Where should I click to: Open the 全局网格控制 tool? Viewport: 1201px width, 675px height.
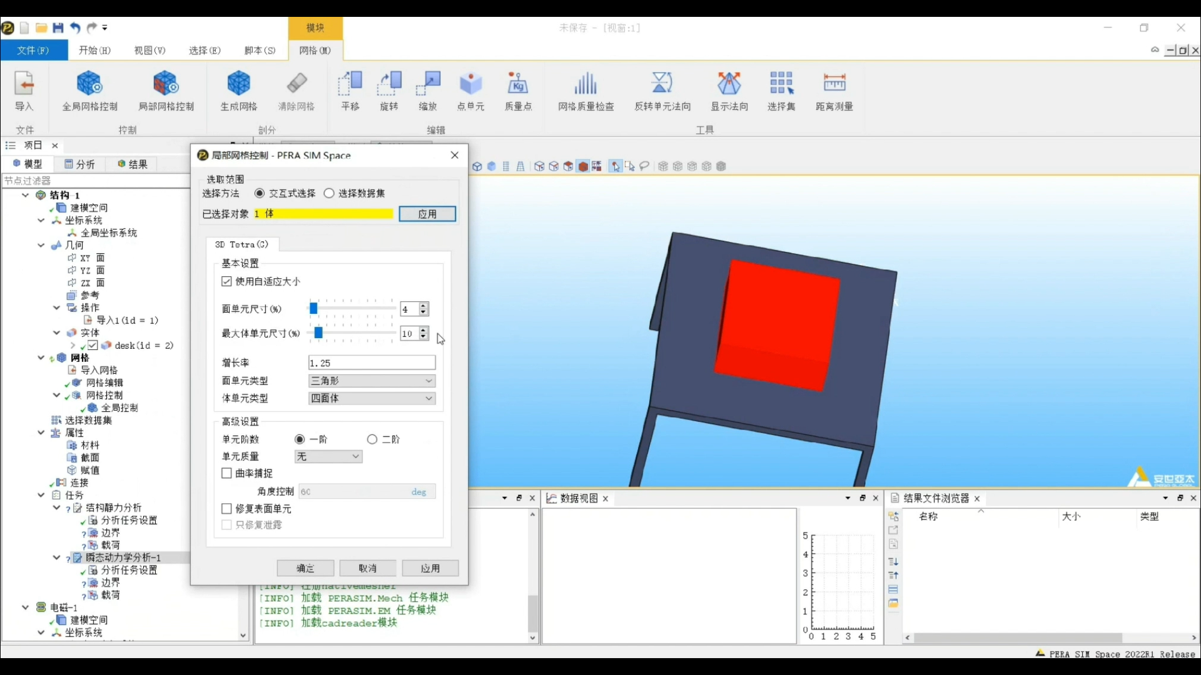tap(89, 91)
